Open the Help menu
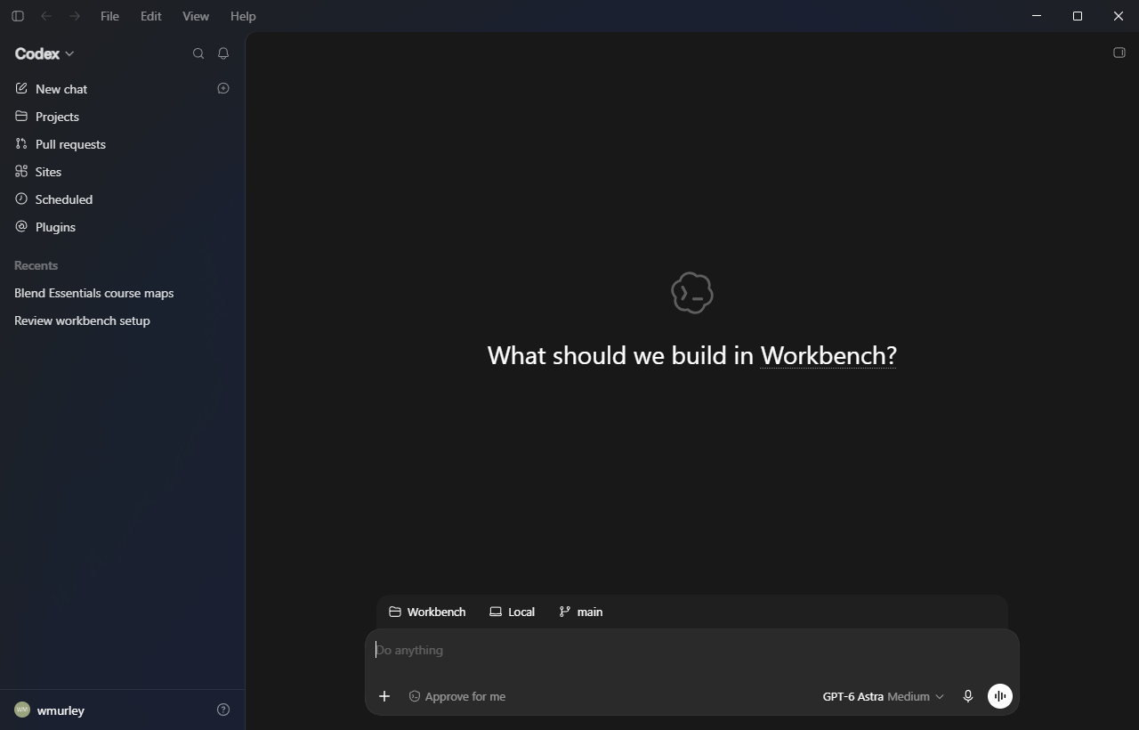 [x=243, y=16]
